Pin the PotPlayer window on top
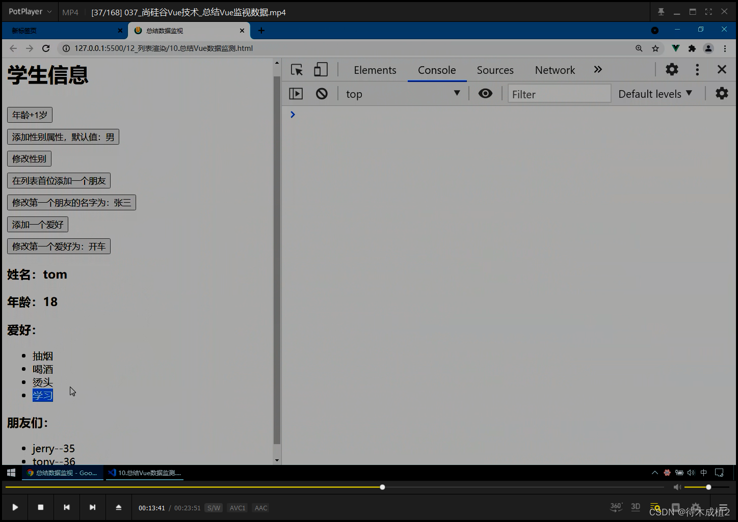This screenshot has width=738, height=522. 661,12
